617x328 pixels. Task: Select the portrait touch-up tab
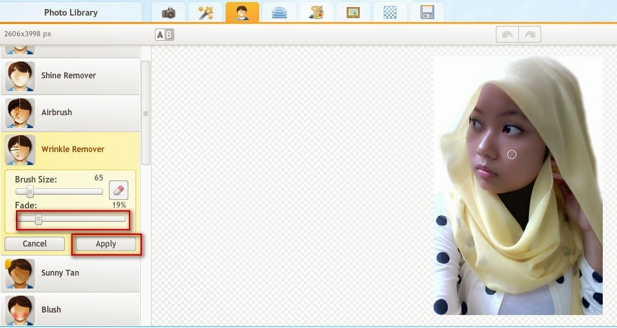pyautogui.click(x=242, y=12)
